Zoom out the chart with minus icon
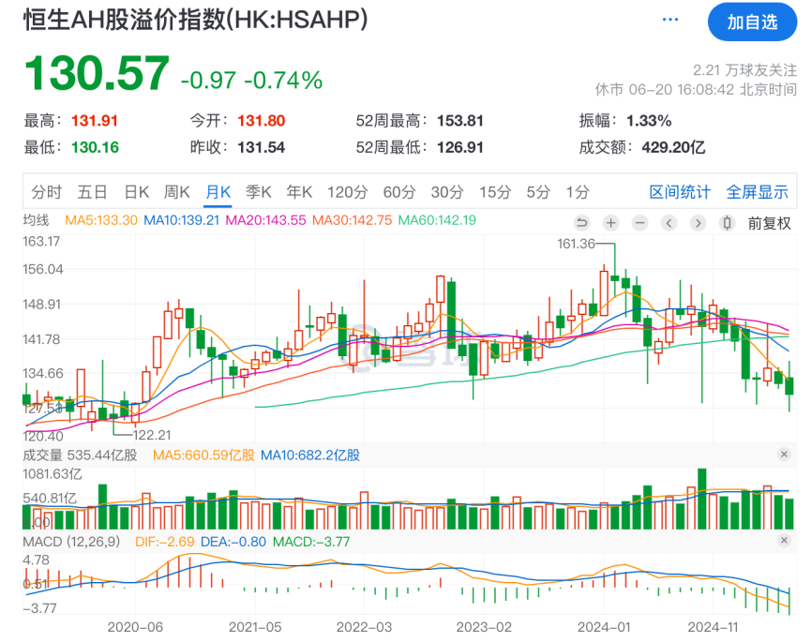Screen dimensions: 812x642 click(x=640, y=223)
